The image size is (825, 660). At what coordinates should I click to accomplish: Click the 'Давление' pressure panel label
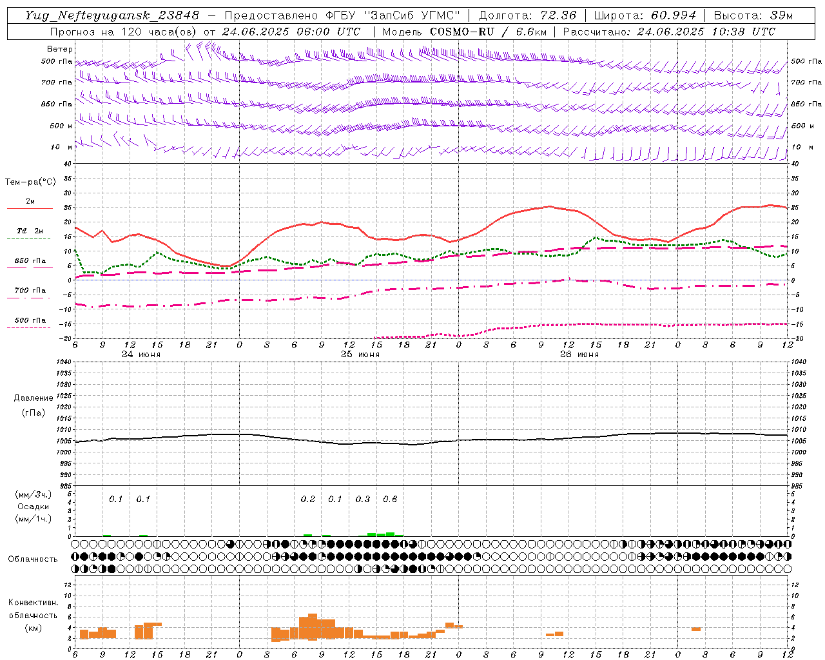pos(33,398)
